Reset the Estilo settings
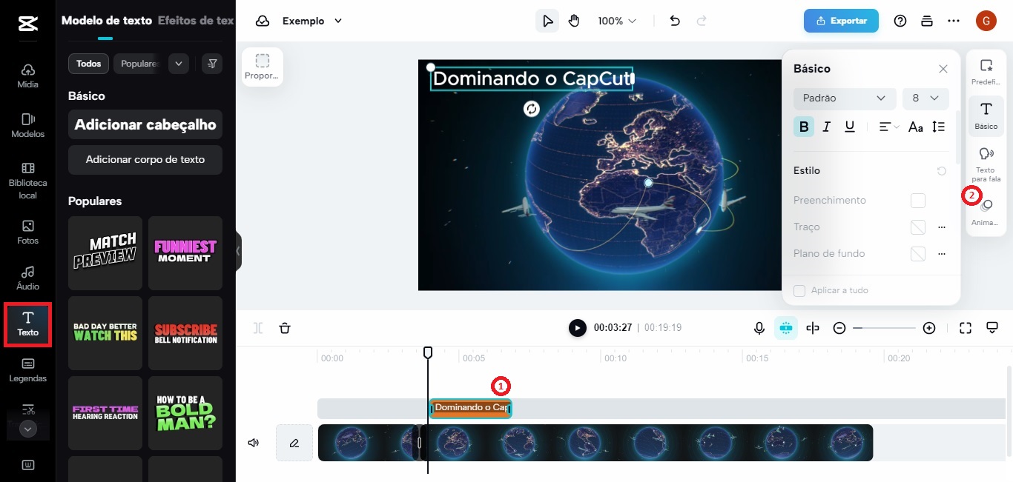The width and height of the screenshot is (1013, 482). (942, 171)
